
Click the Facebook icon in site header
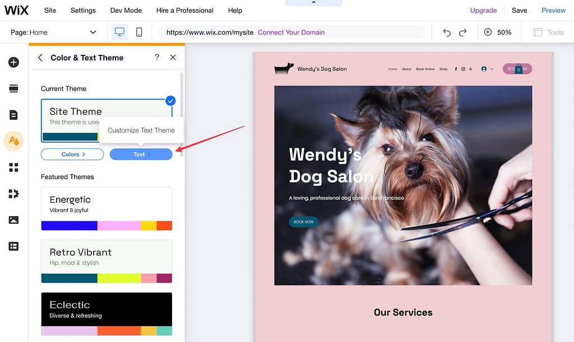pyautogui.click(x=456, y=69)
